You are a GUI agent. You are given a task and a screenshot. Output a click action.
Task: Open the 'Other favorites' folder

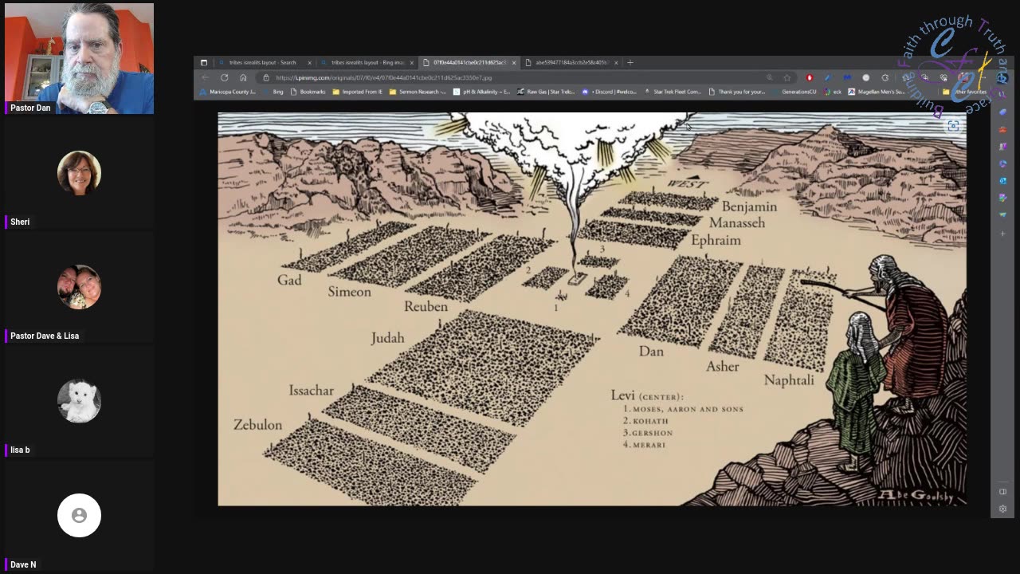point(964,92)
